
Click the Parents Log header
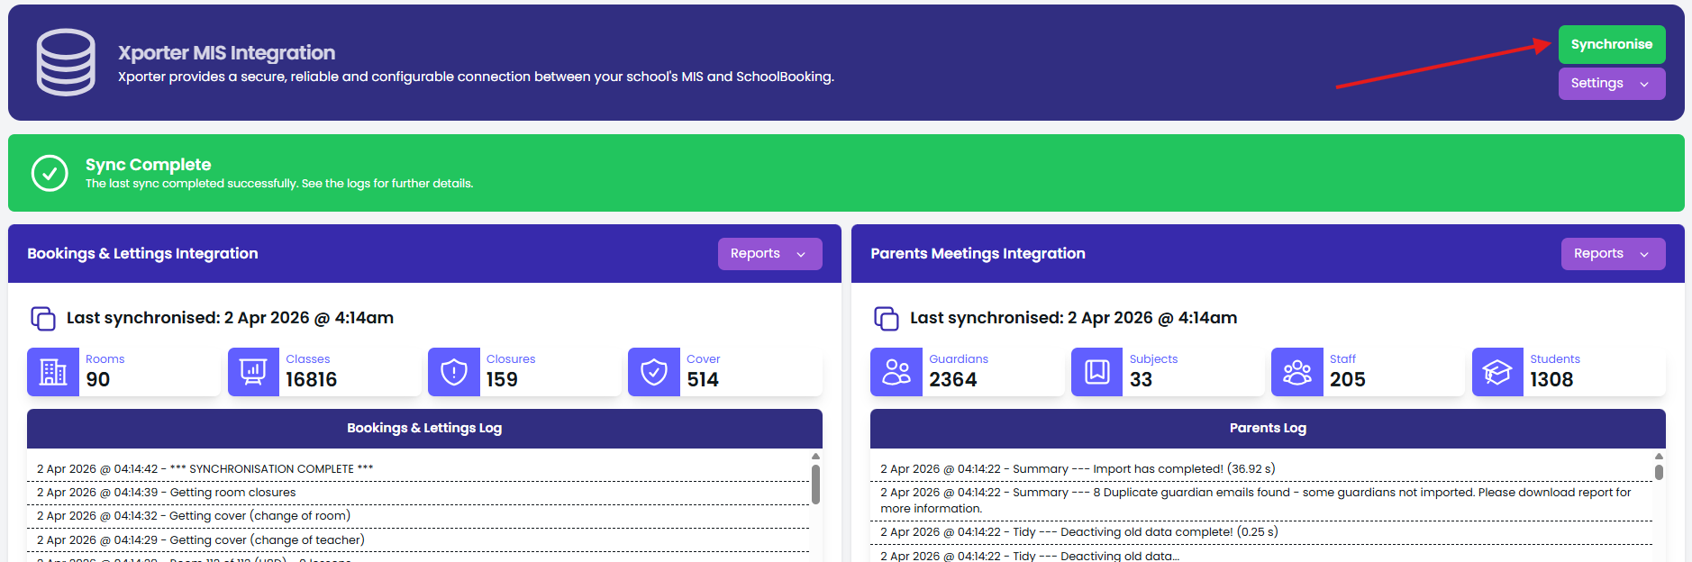click(x=1268, y=428)
